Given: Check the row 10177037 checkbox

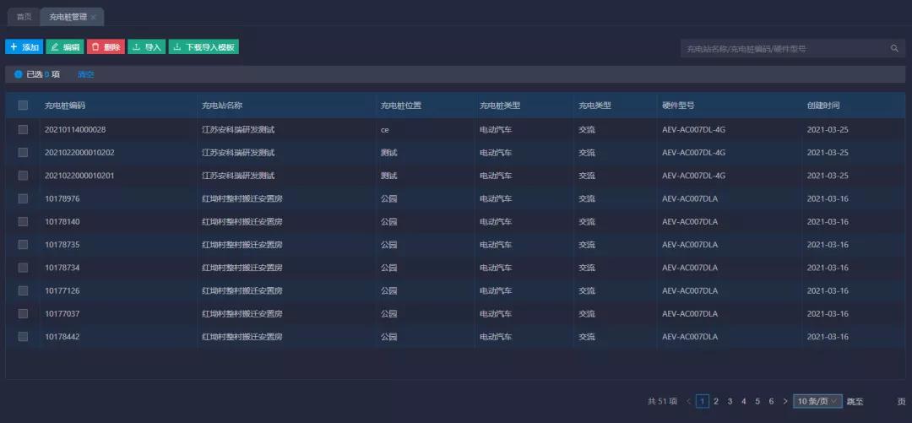Looking at the screenshot, I should pyautogui.click(x=23, y=313).
